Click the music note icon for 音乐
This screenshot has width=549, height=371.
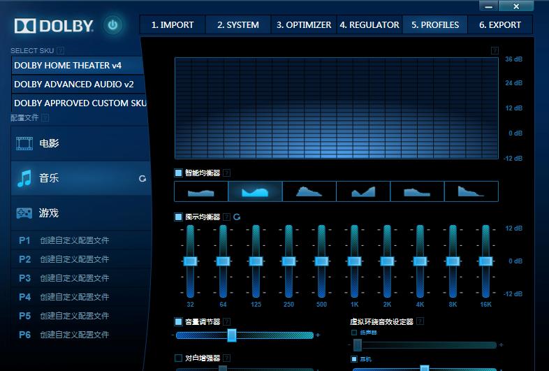(x=24, y=178)
